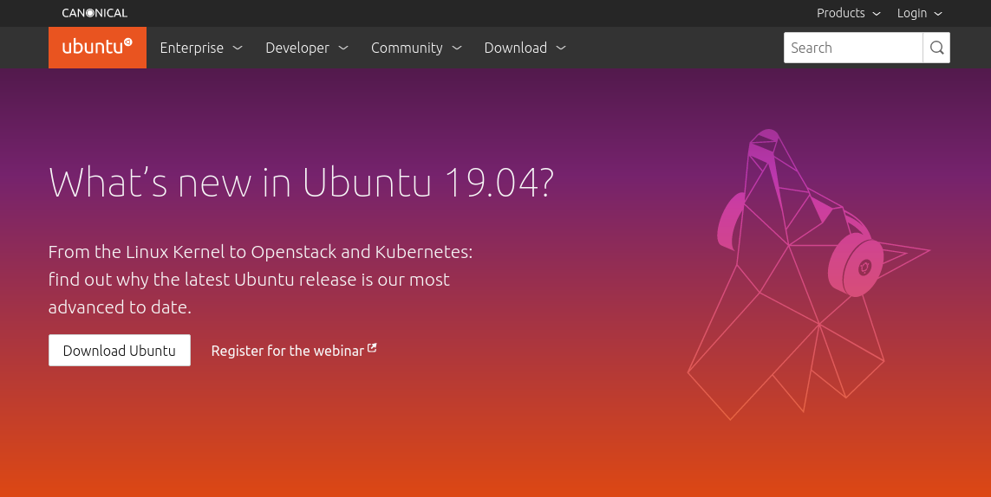Open the Login dropdown

click(920, 13)
